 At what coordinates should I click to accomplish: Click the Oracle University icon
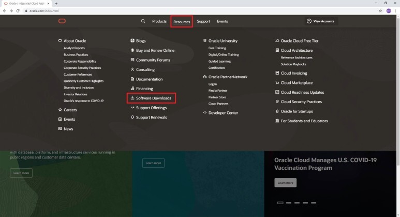click(x=205, y=40)
